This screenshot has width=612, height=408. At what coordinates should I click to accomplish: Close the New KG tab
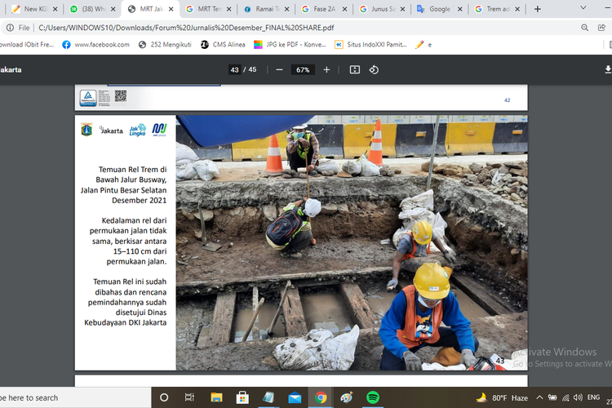click(x=55, y=9)
